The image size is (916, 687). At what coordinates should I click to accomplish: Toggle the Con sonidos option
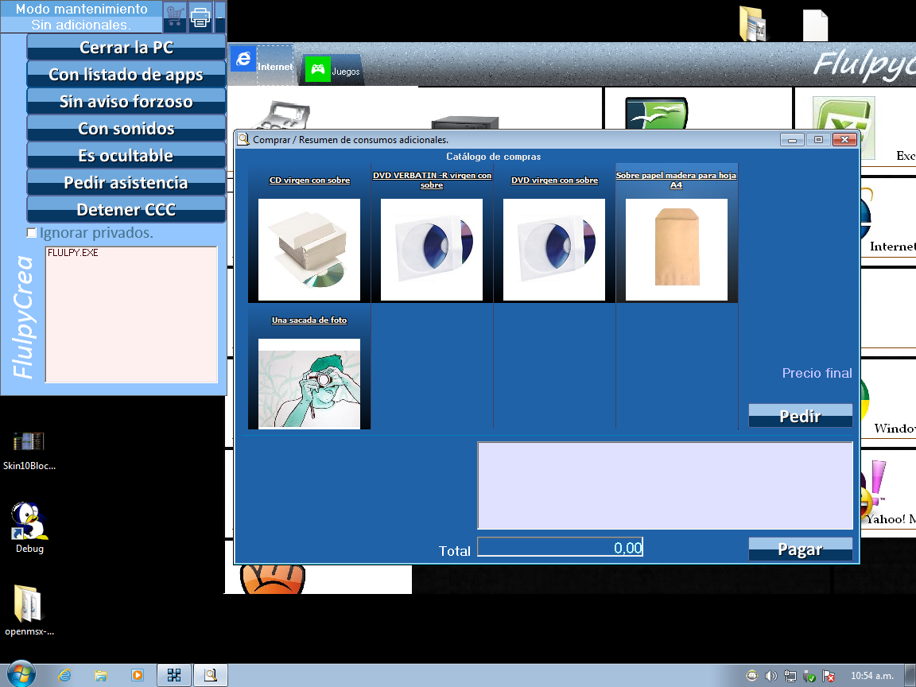click(126, 128)
